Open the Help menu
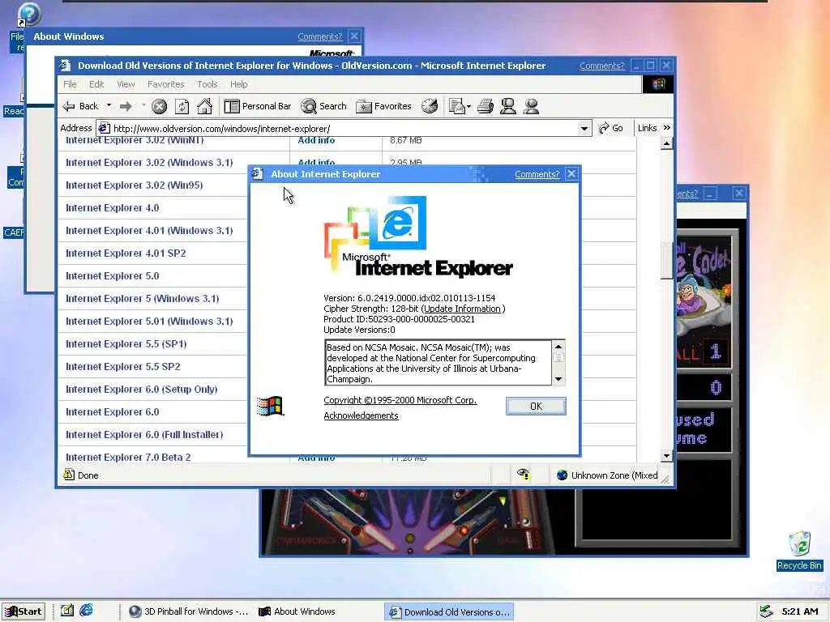Screen dimensions: 830x622 coord(239,84)
